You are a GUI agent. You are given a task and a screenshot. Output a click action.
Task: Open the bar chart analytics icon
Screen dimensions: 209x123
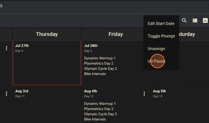tap(205, 21)
